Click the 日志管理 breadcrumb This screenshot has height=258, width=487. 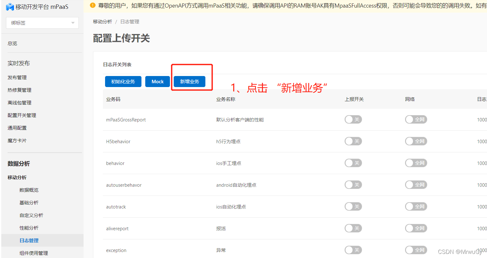(130, 22)
